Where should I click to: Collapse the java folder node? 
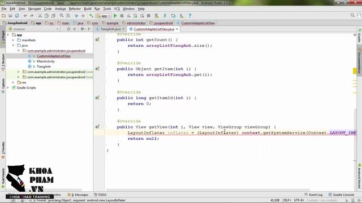(x=13, y=45)
